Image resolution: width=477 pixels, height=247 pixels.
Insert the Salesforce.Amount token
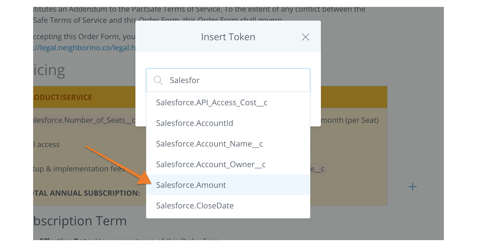(x=191, y=185)
